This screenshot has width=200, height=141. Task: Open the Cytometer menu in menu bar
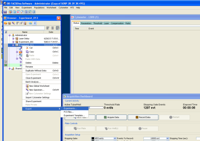pyautogui.click(x=62, y=7)
